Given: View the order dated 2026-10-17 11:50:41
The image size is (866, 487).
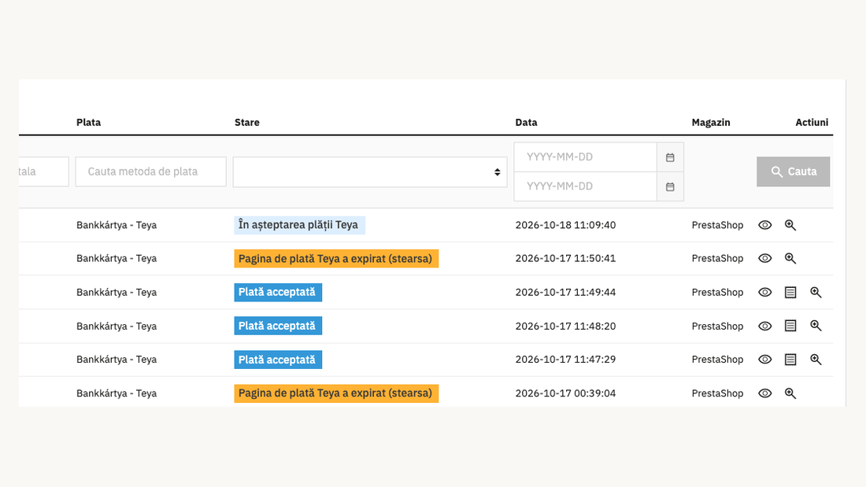Looking at the screenshot, I should [x=765, y=258].
